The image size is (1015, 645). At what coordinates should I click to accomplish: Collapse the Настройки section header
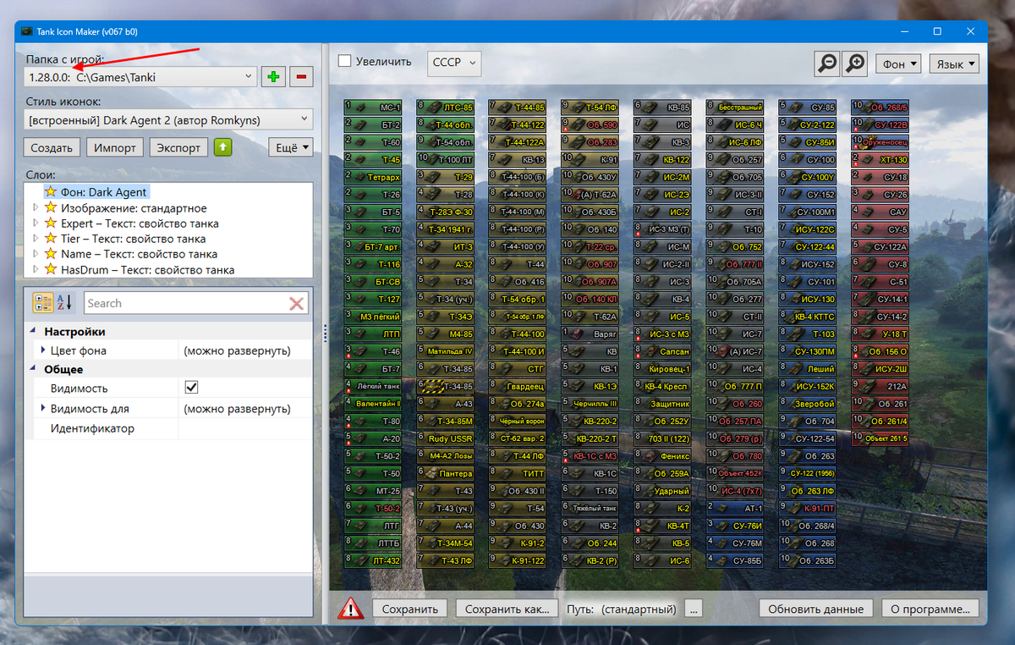click(34, 330)
